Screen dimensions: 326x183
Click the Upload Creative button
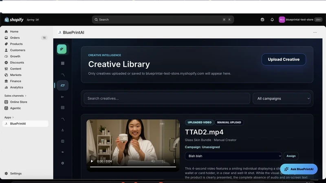[x=284, y=59]
